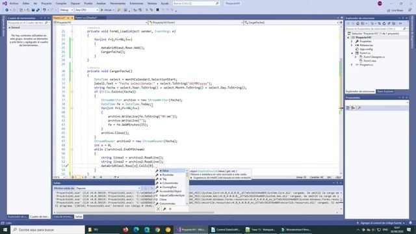This screenshot has width=416, height=234.
Task: Click the Open file toolbar icon
Action: click(x=28, y=10)
